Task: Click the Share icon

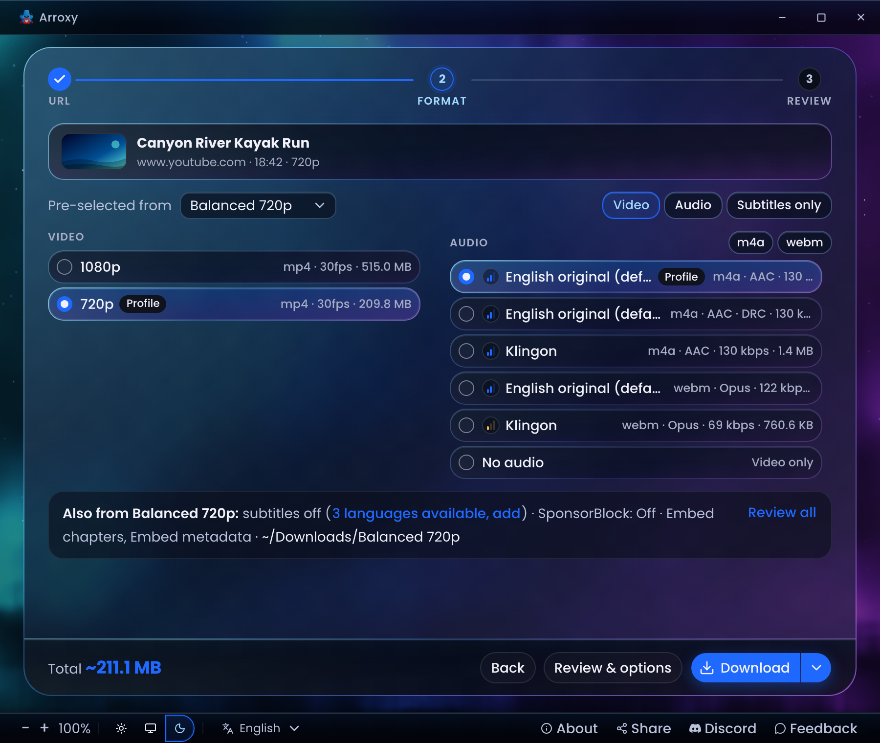Action: point(621,729)
